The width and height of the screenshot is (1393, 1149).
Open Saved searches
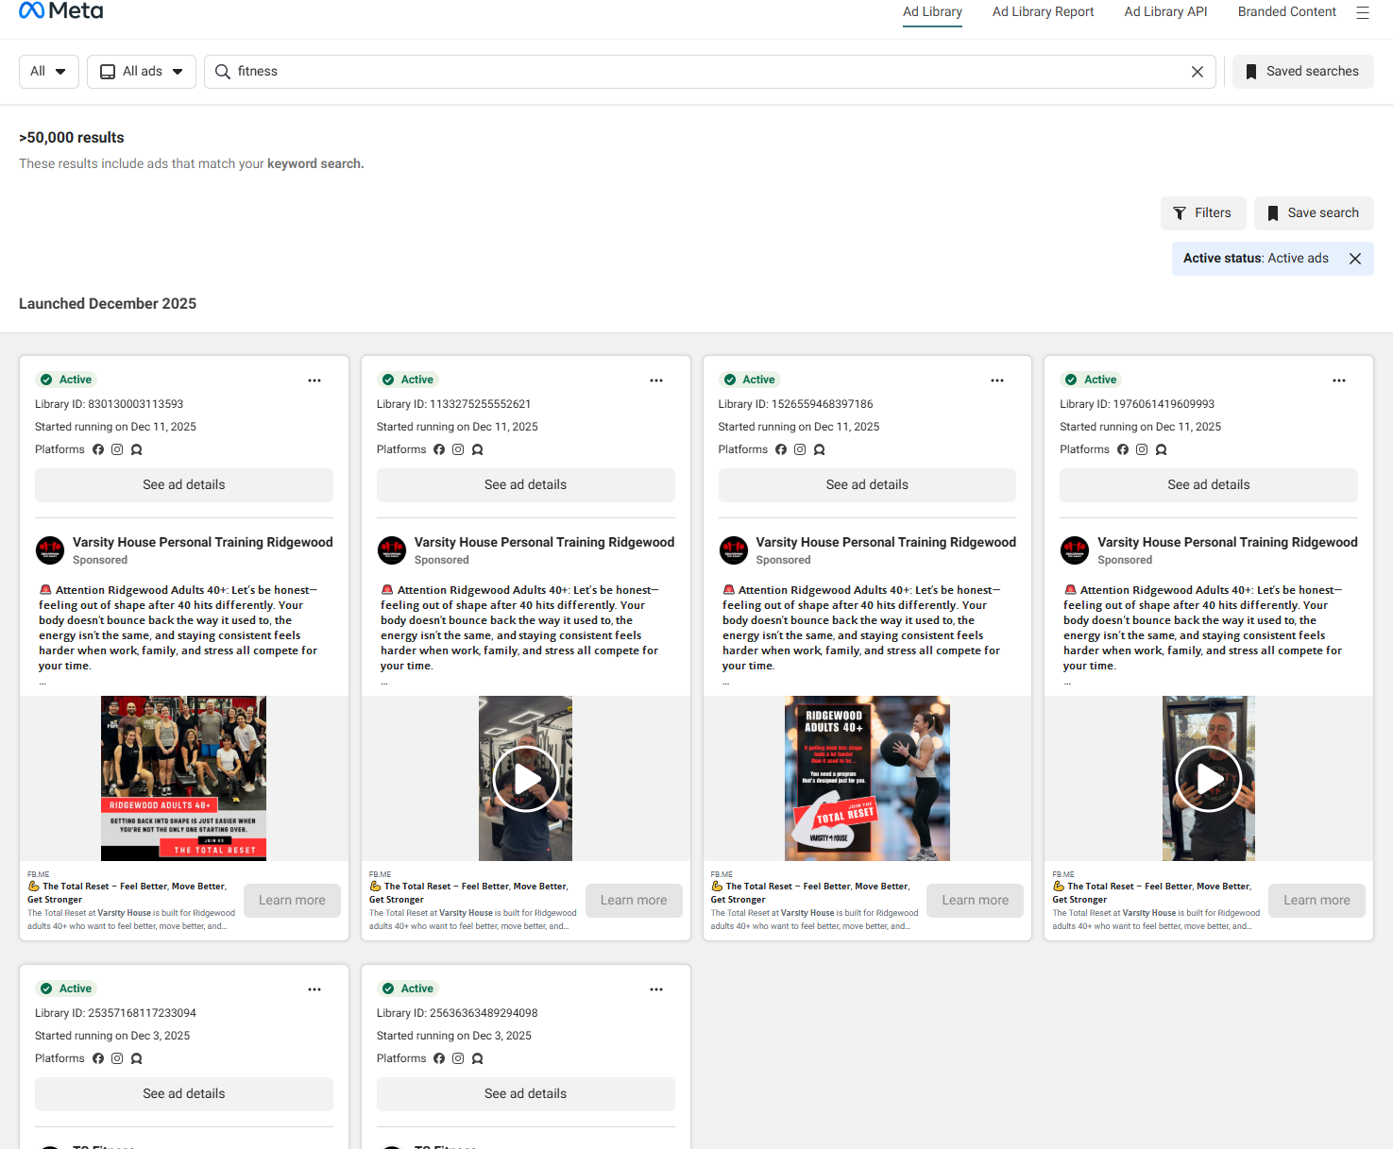pyautogui.click(x=1302, y=72)
